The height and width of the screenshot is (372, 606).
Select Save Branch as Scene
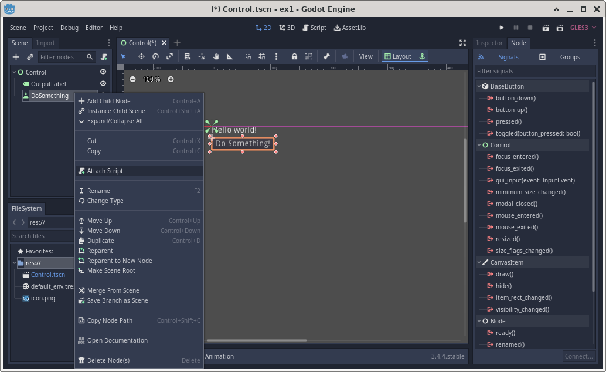[139, 300]
